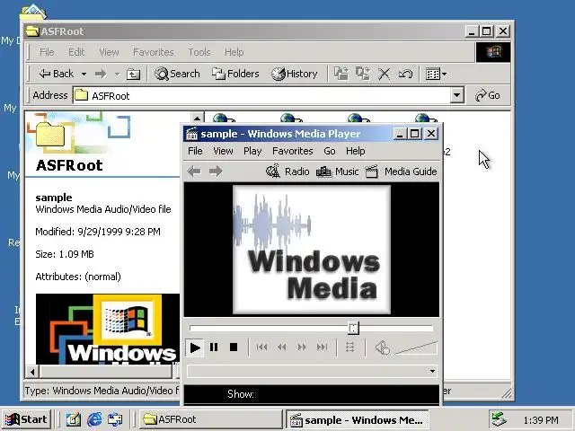
Task: Click the file preview thumbnail image
Action: click(x=108, y=330)
